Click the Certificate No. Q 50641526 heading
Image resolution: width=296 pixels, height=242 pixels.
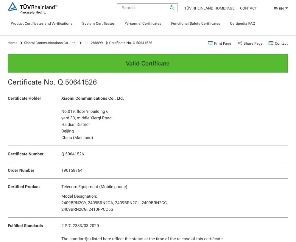pyautogui.click(x=52, y=82)
